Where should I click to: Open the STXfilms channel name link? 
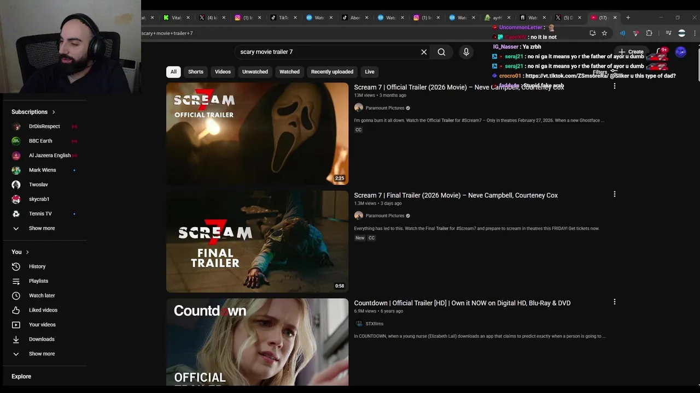(375, 324)
